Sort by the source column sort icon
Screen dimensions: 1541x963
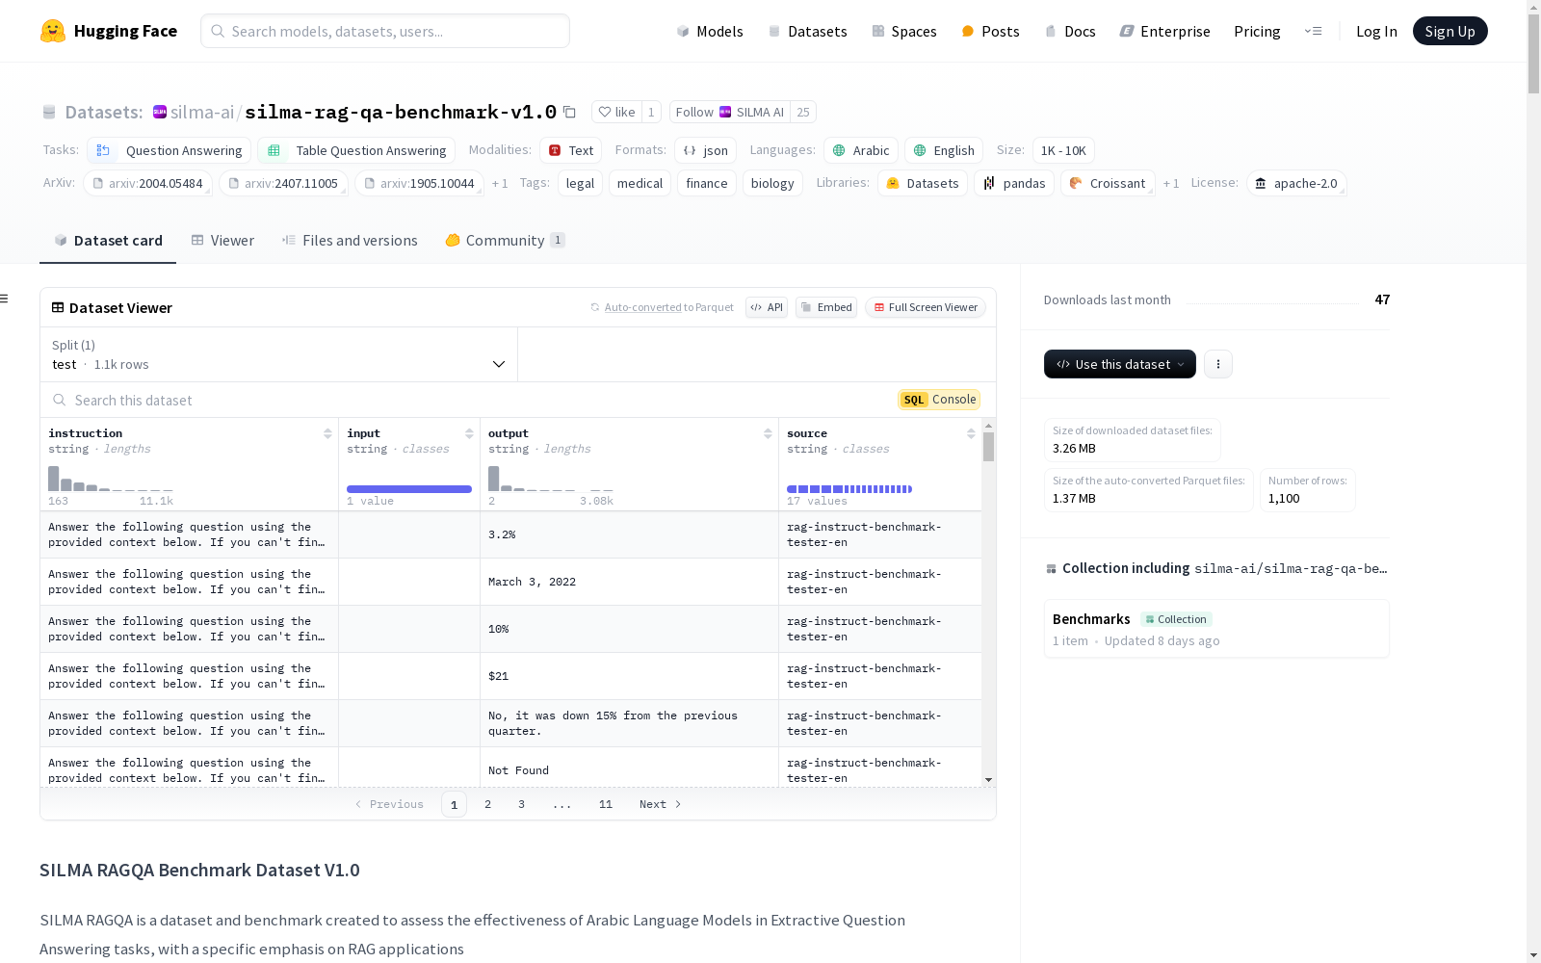tap(971, 433)
